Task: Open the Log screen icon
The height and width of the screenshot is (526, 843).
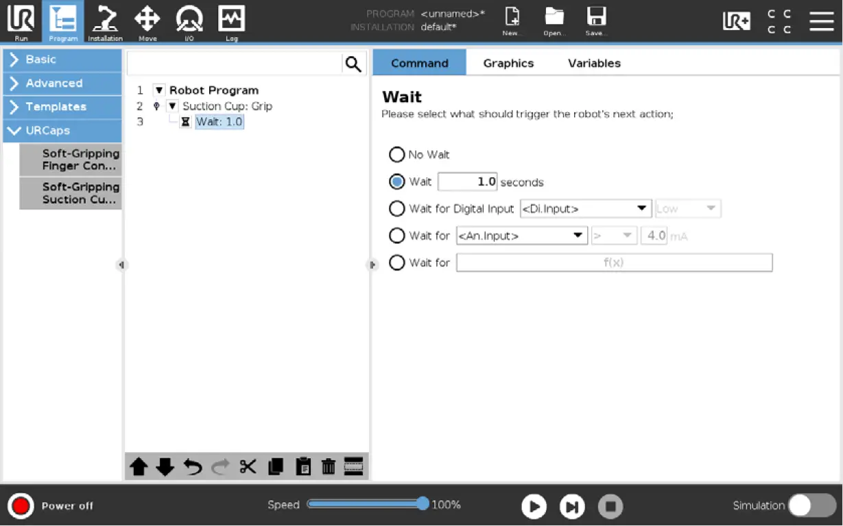Action: [x=231, y=22]
